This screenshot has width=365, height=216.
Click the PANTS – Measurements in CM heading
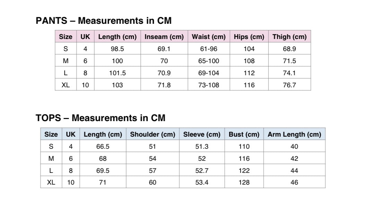104,21
